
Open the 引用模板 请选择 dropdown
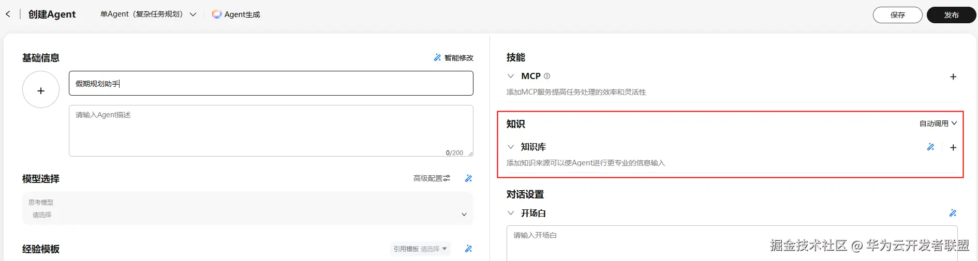point(420,249)
